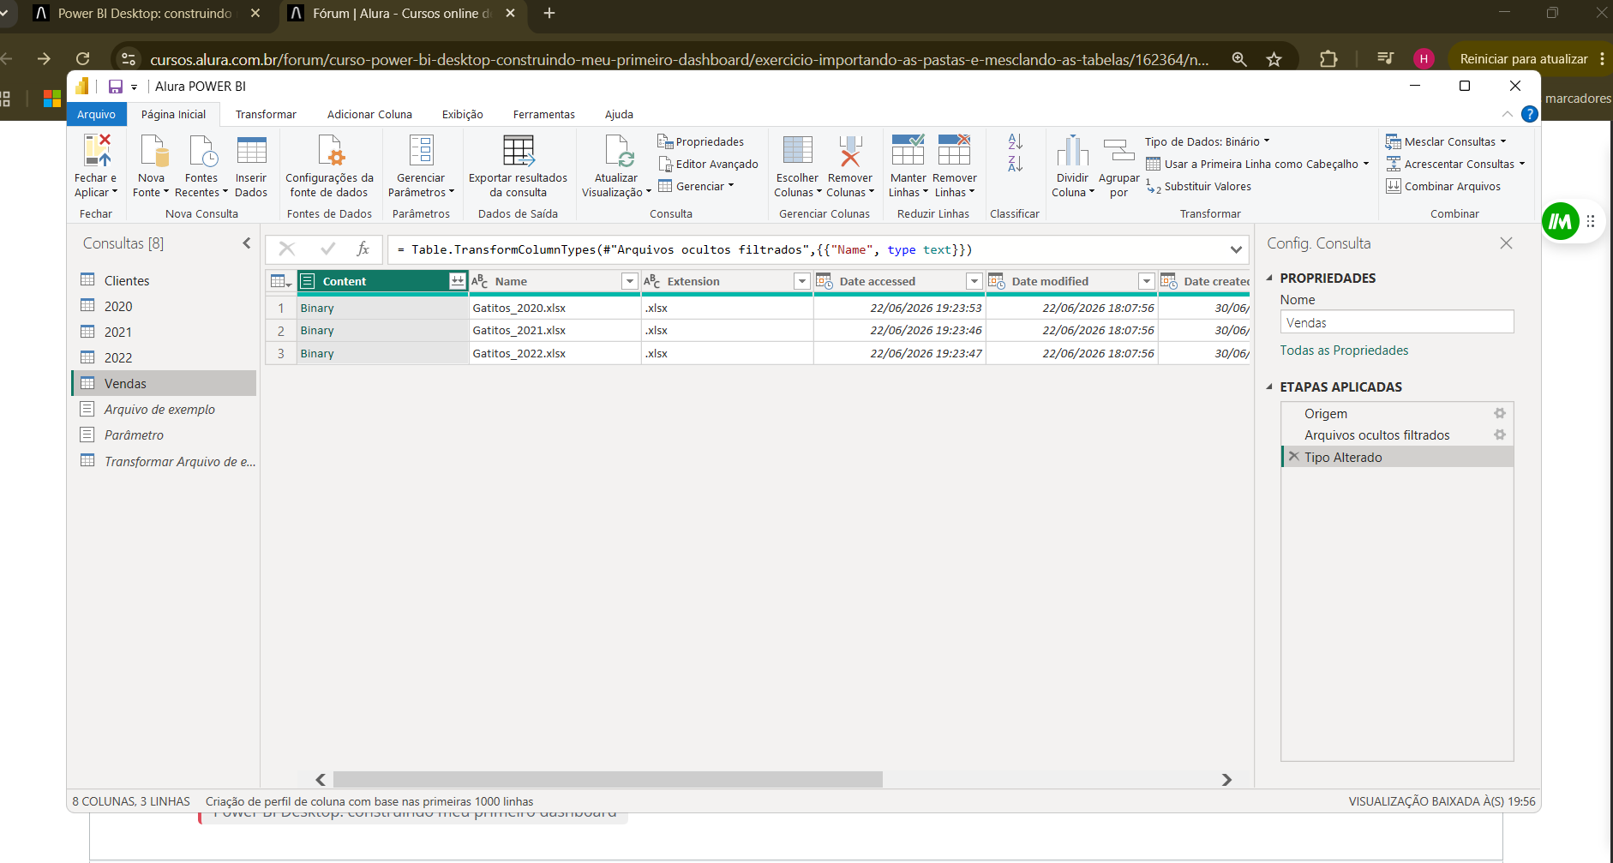Viewport: 1613px width, 863px height.
Task: Collapse the Consultas pane
Action: (247, 243)
